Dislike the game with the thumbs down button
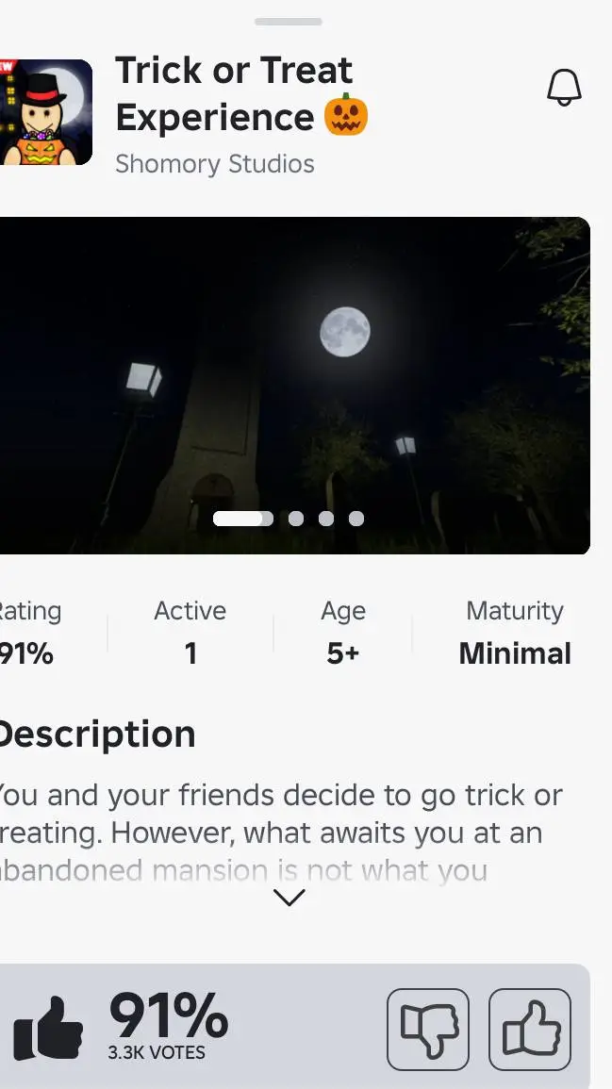Viewport: 612px width, 1089px height. pos(428,1030)
